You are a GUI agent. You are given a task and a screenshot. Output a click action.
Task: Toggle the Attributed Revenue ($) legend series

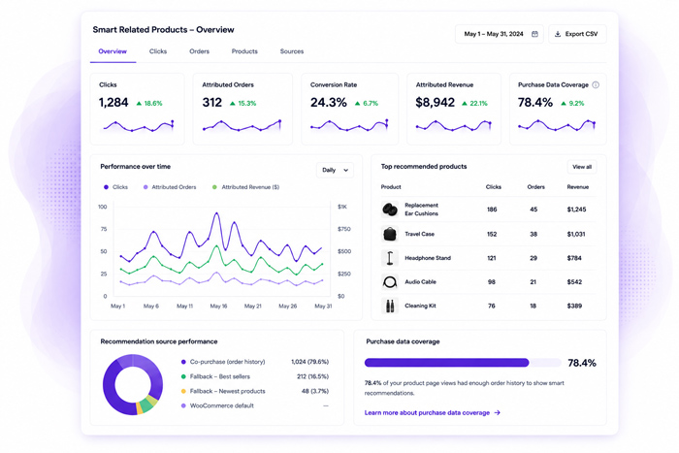point(245,187)
